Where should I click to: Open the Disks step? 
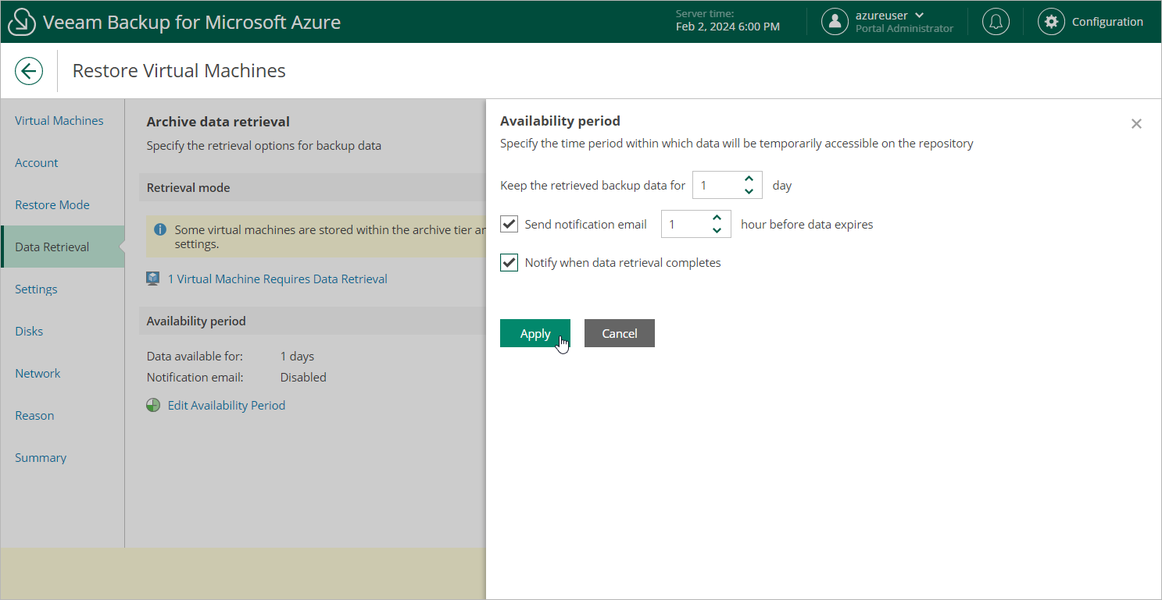click(x=29, y=332)
